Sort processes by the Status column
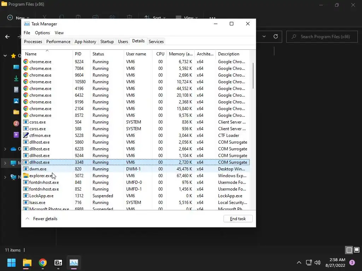The image size is (362, 271). 107,54
